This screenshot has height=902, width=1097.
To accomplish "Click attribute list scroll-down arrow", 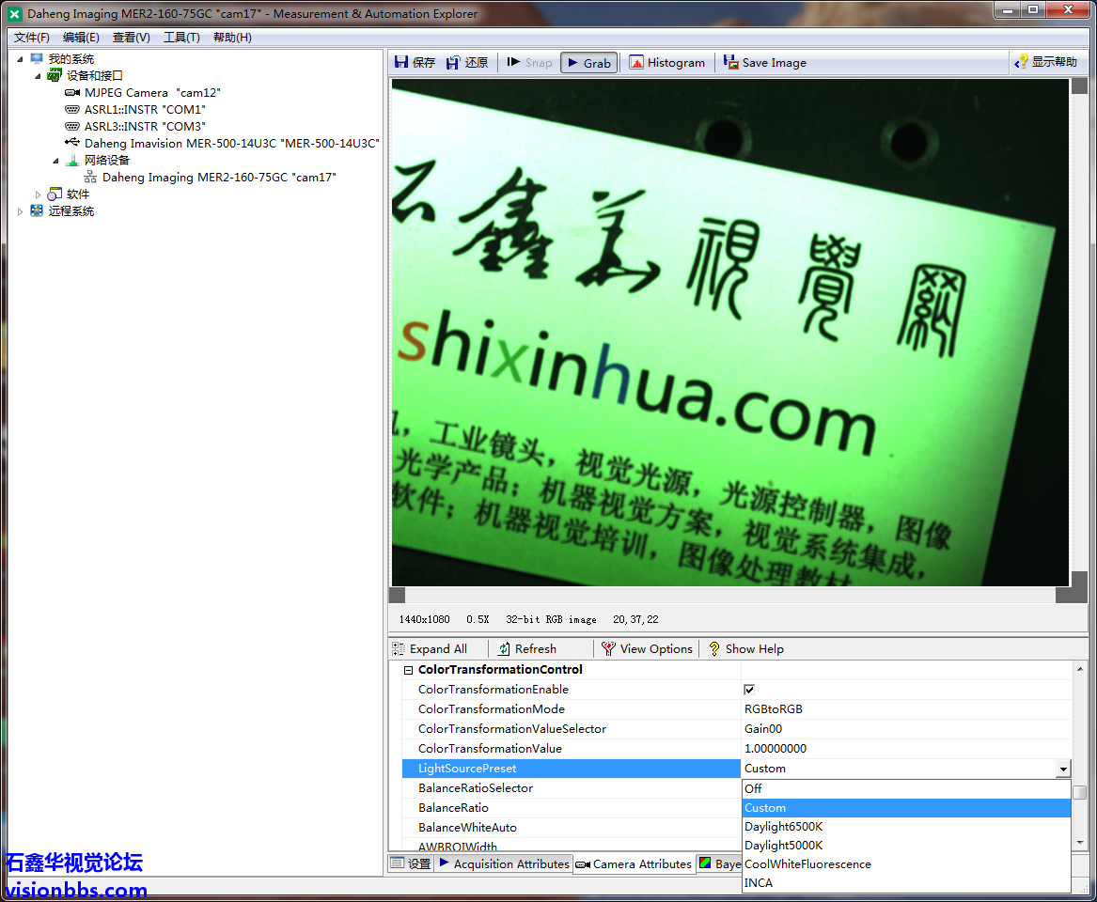I will coord(1079,843).
